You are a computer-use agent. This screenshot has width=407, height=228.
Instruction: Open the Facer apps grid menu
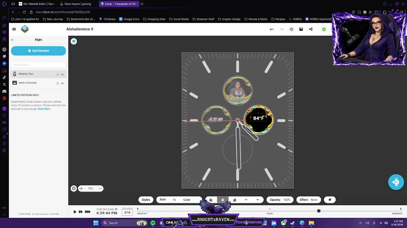coord(14,29)
